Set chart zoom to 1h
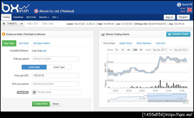194x118 pixels. pos(116,50)
